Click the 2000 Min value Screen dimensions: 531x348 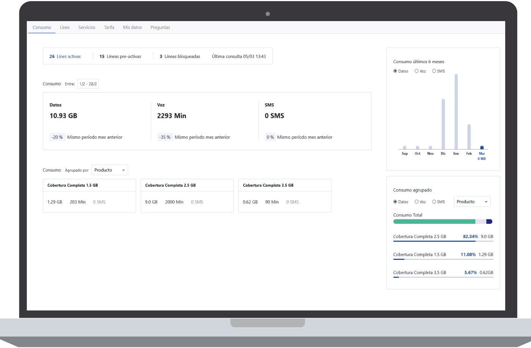pos(174,202)
